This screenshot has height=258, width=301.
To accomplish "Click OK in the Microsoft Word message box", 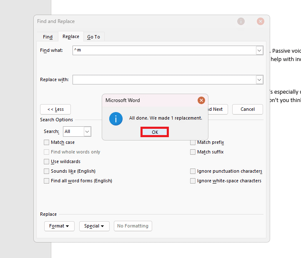I will (x=155, y=132).
